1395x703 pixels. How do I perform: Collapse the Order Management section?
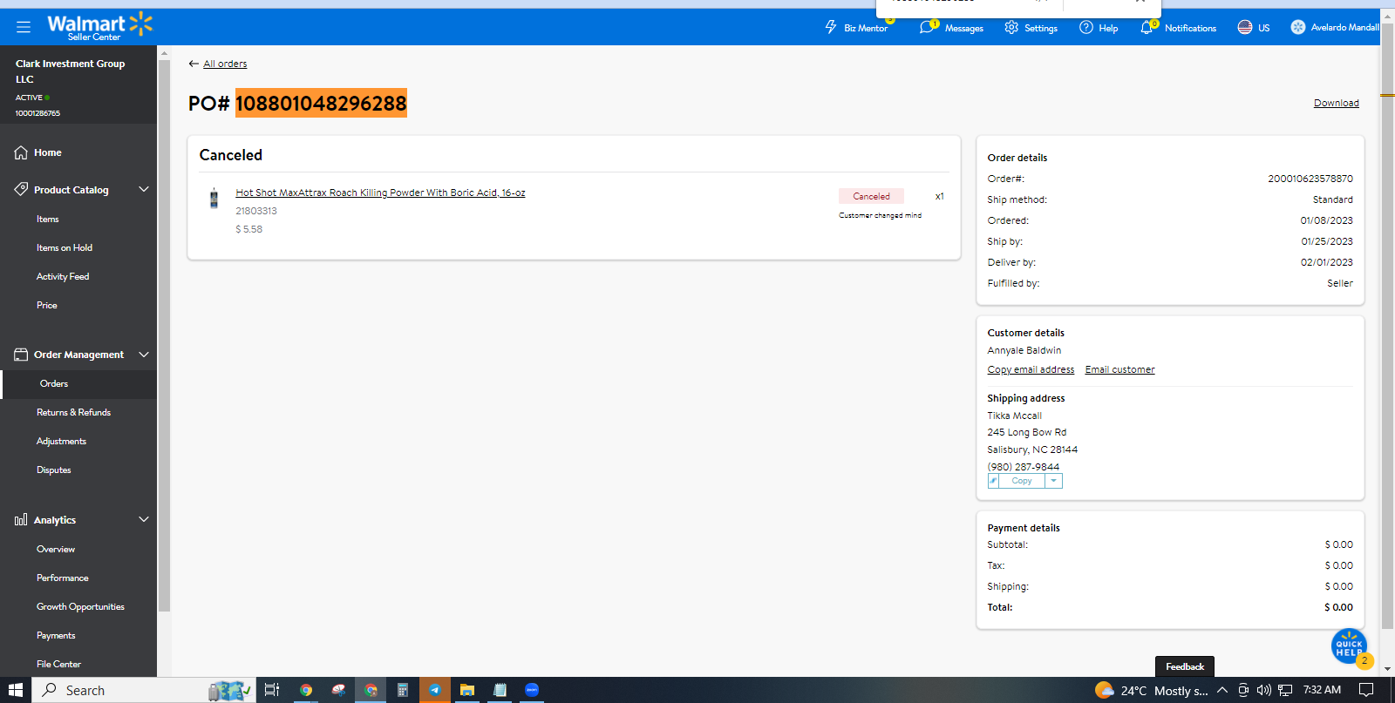pyautogui.click(x=144, y=355)
